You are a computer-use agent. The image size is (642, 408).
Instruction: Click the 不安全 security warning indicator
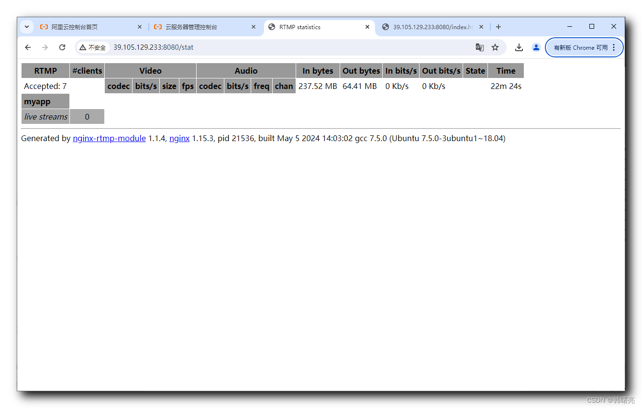point(93,47)
